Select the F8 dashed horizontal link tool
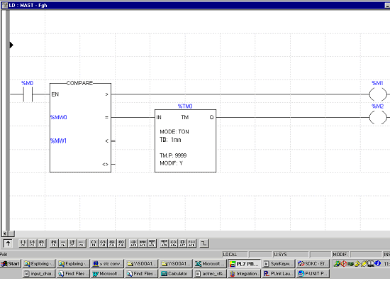 pyautogui.click(x=82, y=243)
